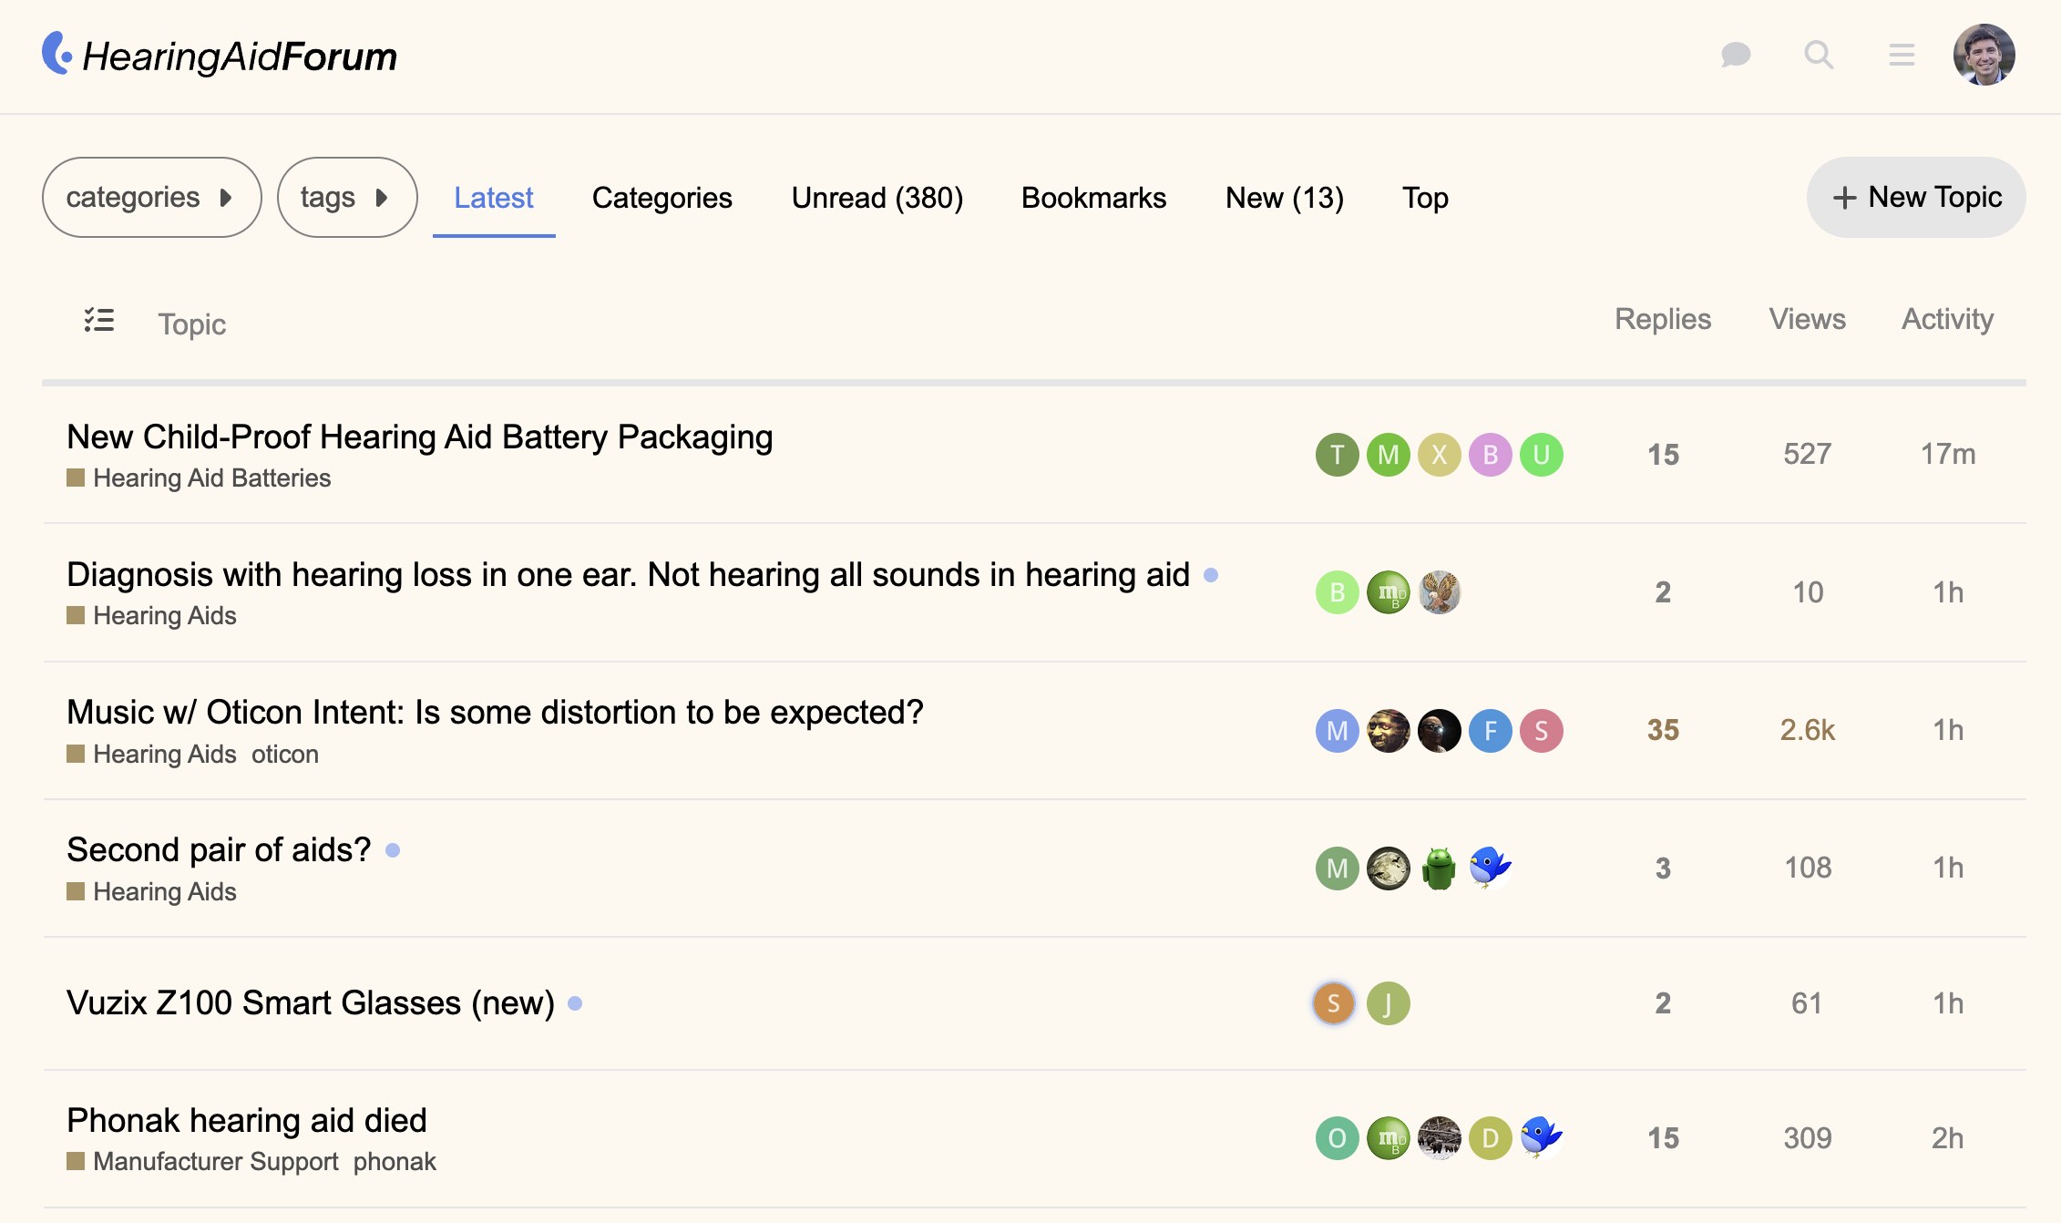Viewport: 2061px width, 1223px height.
Task: Click avatar J on Vuzix Z100 topic
Action: coord(1388,1003)
